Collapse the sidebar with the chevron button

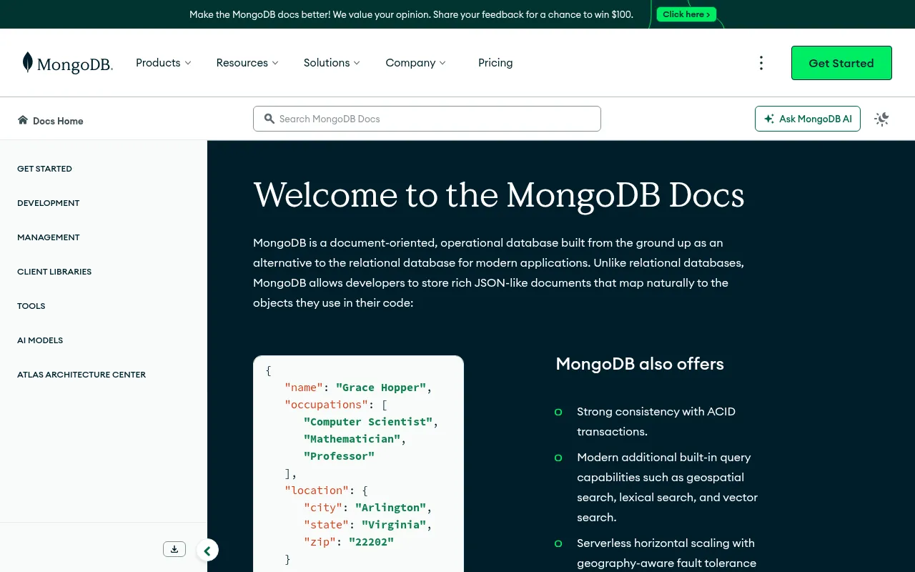207,551
